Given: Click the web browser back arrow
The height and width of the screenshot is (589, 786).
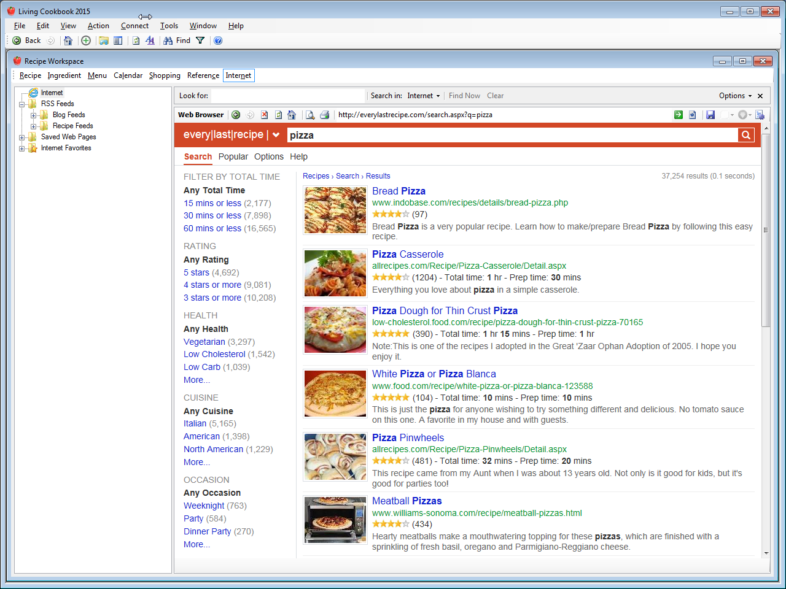Looking at the screenshot, I should [236, 115].
